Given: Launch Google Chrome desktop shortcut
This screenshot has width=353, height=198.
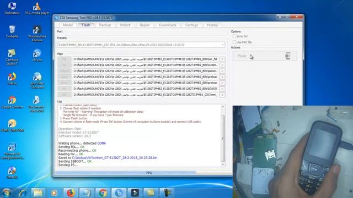Looking at the screenshot, I should [x=12, y=102].
